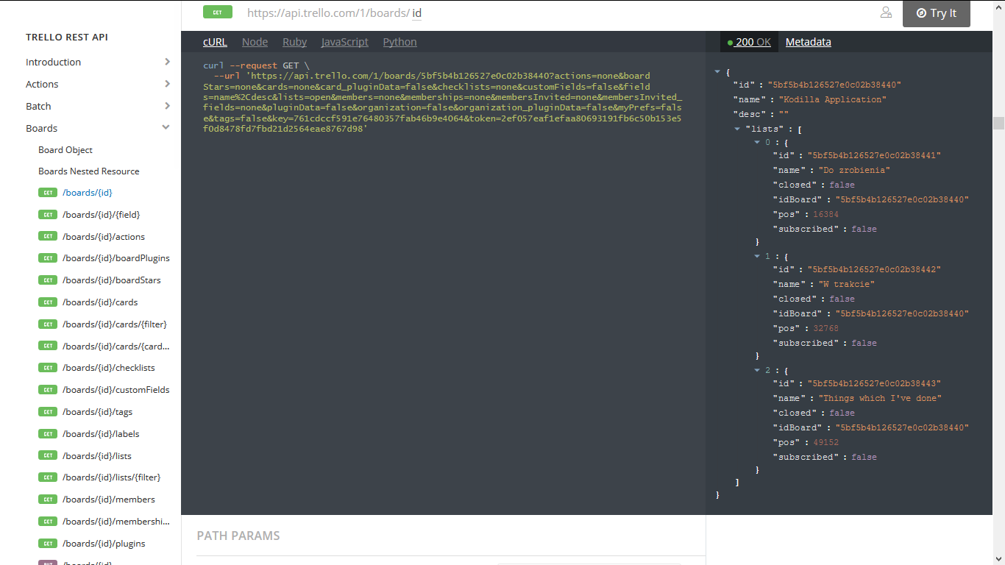The image size is (1005, 565).
Task: Open the /boards/{id}/tags endpoint
Action: 98,412
